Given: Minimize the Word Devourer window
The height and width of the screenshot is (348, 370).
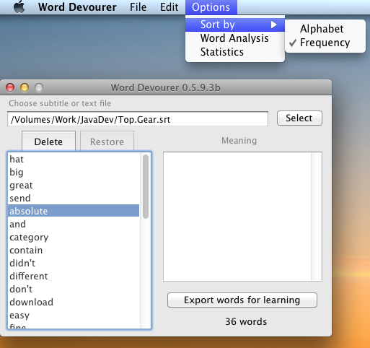Looking at the screenshot, I should tap(25, 87).
